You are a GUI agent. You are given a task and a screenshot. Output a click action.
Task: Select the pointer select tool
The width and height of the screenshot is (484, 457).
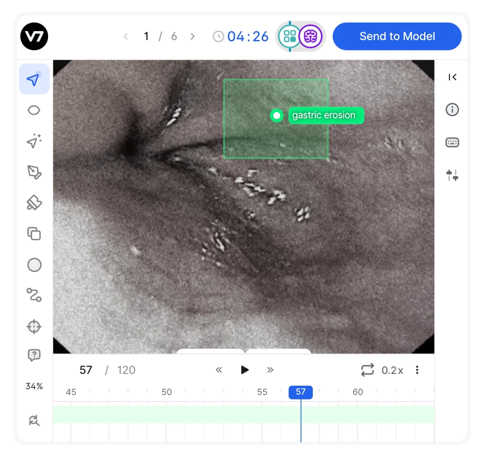coord(34,79)
